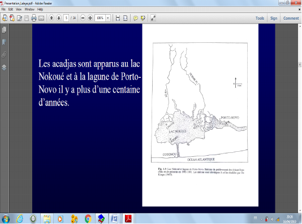The image size is (302, 224).
Task: Click the COTONOU map label
Action: click(x=170, y=155)
